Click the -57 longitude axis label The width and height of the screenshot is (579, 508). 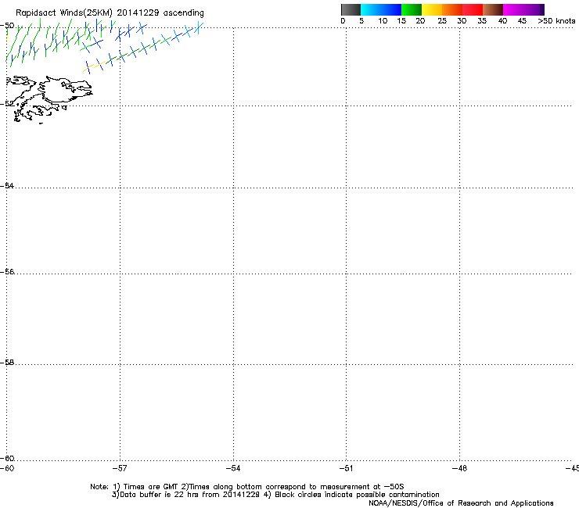click(x=120, y=468)
